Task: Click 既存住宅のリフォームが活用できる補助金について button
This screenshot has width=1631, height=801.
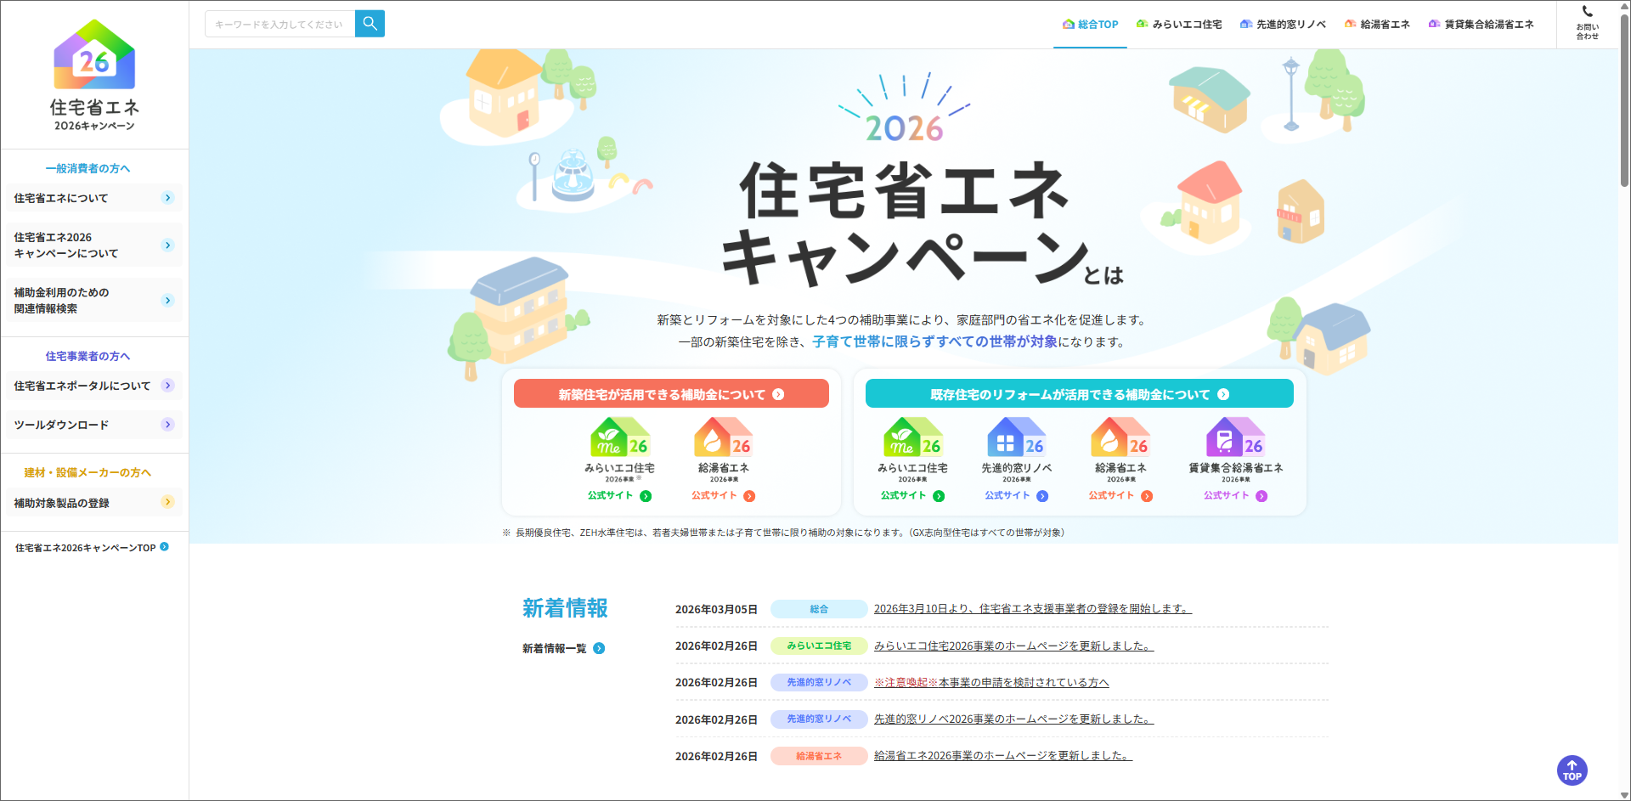Action: point(1079,394)
